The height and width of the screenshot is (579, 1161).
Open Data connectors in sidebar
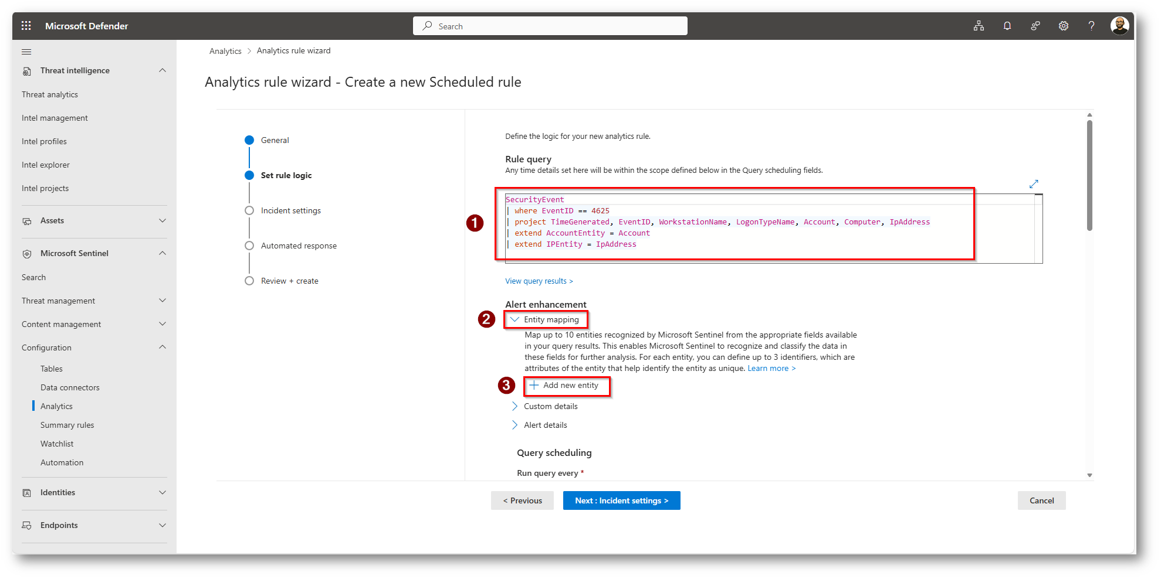[x=70, y=387]
